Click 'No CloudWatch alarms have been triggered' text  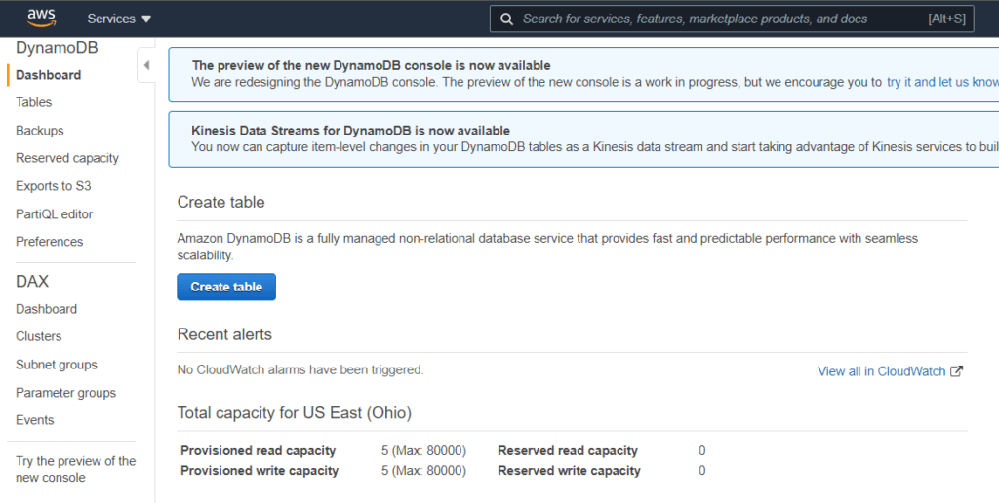point(300,369)
